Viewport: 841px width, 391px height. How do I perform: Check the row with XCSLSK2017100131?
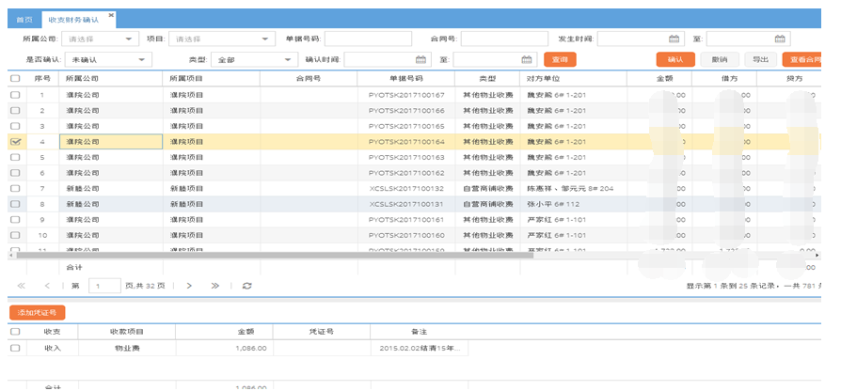[x=16, y=204]
